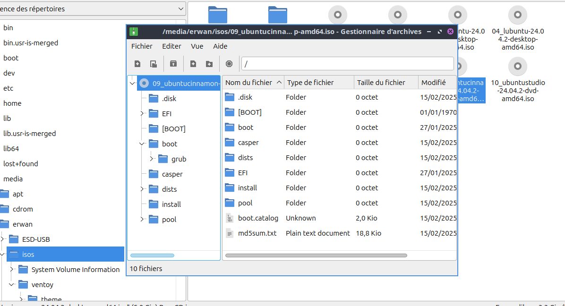Click the '2,0 Kio' size cell
This screenshot has width=565, height=306.
click(x=366, y=218)
